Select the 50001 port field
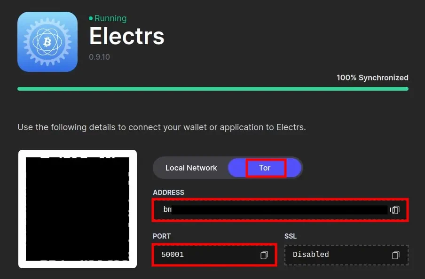Image resolution: width=425 pixels, height=279 pixels. pyautogui.click(x=214, y=255)
